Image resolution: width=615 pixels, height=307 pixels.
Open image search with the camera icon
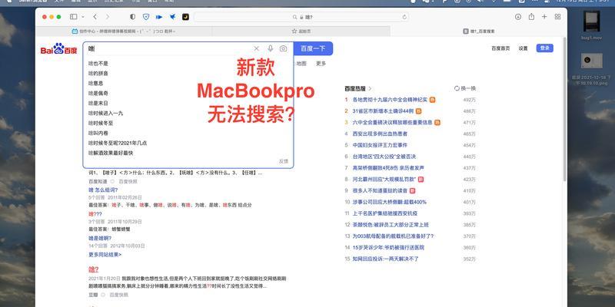(283, 48)
